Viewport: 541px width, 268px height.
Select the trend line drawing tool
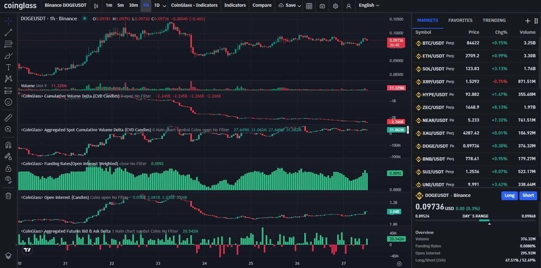coord(8,32)
